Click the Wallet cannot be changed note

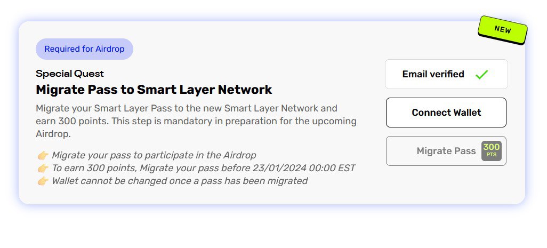180,181
